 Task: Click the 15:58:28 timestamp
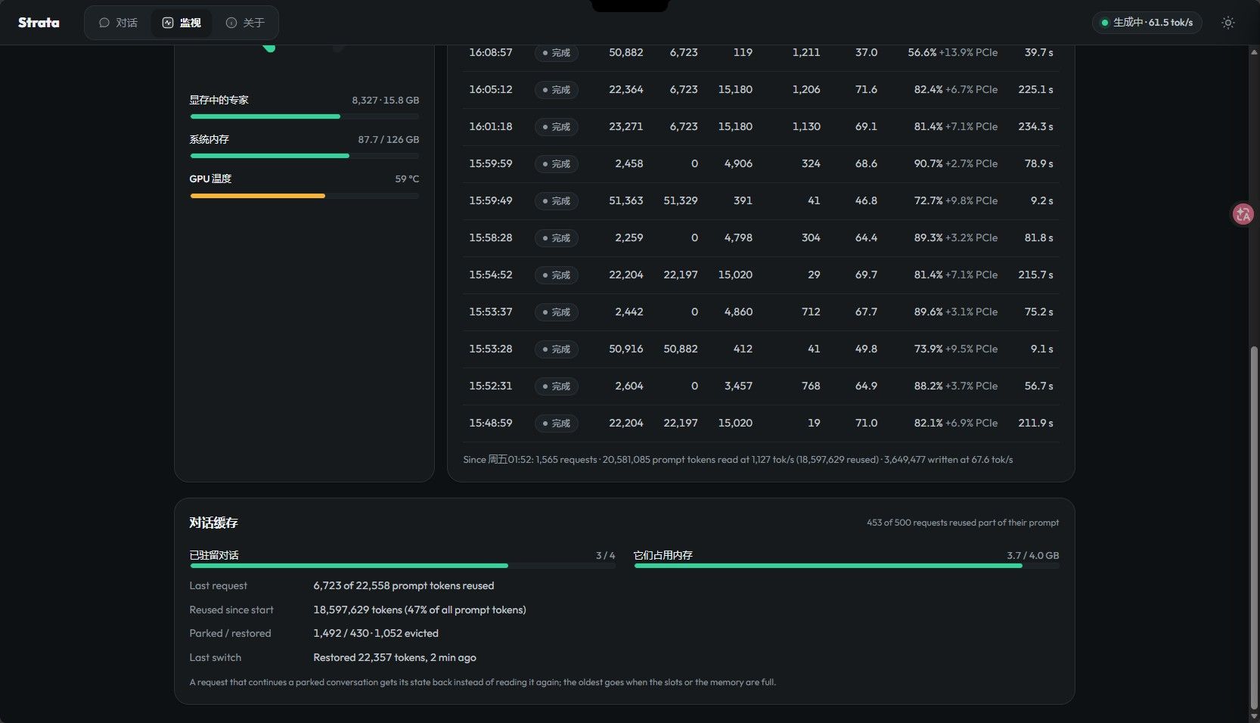click(x=490, y=237)
